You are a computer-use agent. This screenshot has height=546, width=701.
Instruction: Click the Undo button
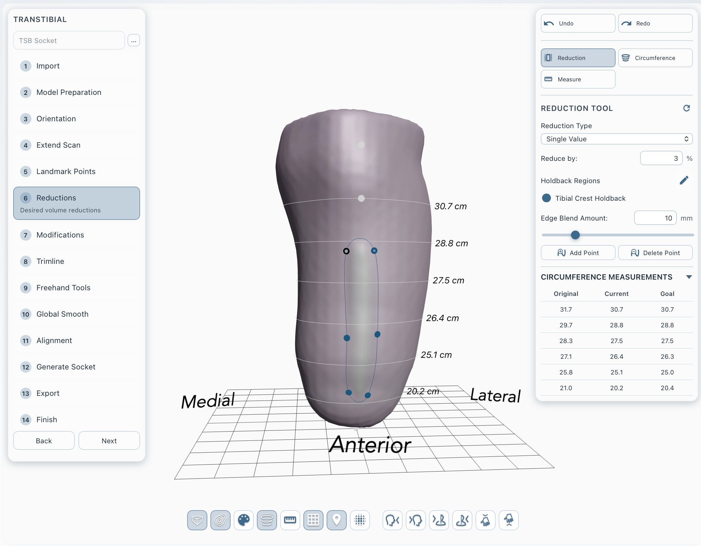(578, 24)
